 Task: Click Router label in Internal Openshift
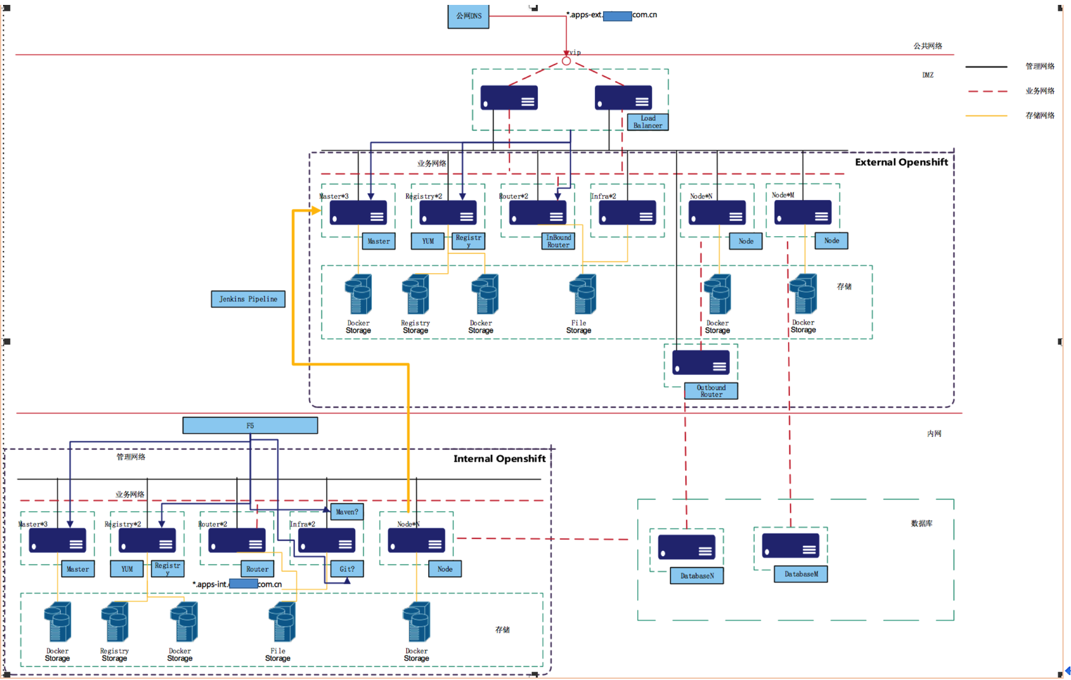(x=257, y=569)
